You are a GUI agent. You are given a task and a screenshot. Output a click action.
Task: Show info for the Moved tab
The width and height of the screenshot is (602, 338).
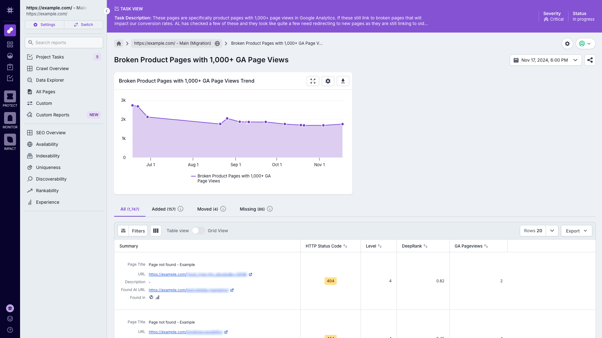click(223, 209)
